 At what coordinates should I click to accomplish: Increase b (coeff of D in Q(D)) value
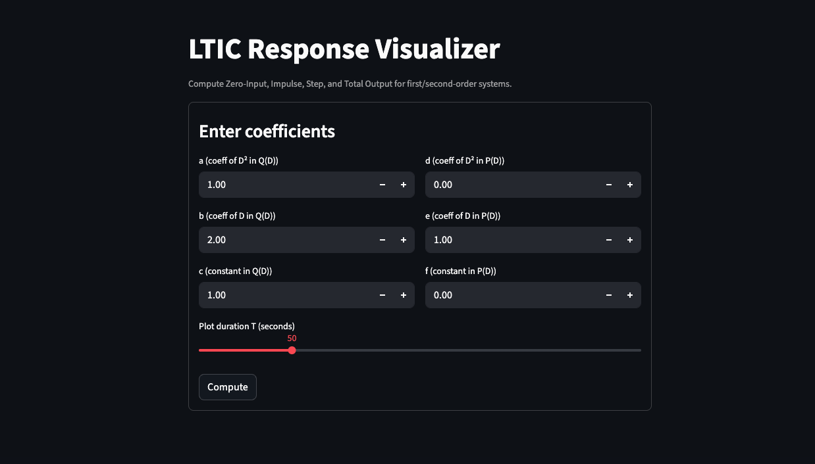click(404, 240)
